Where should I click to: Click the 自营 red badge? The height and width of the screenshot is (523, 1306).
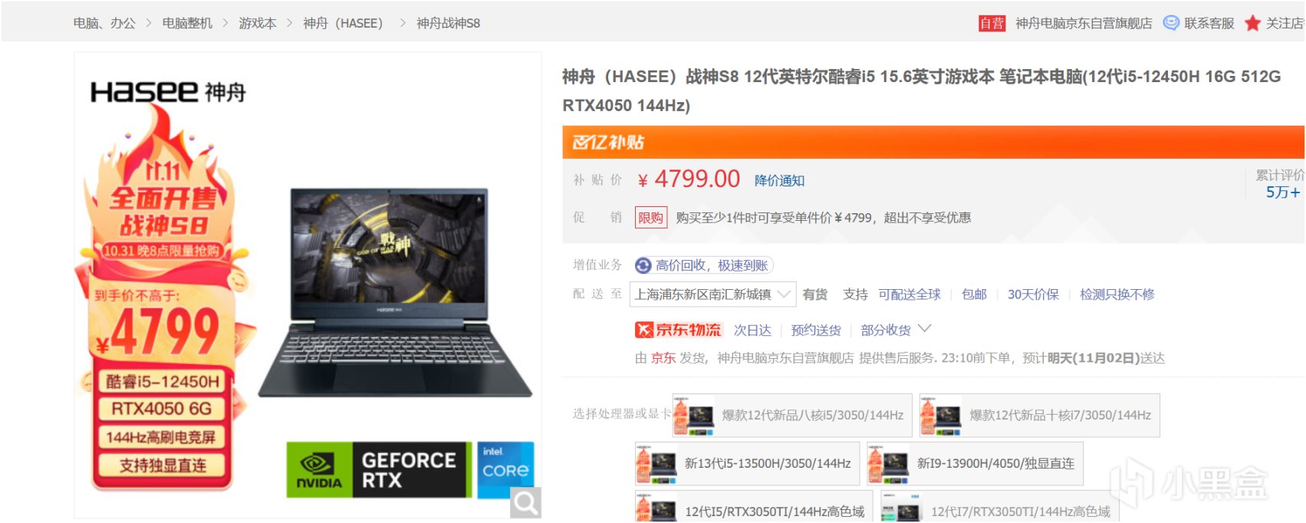tap(992, 23)
